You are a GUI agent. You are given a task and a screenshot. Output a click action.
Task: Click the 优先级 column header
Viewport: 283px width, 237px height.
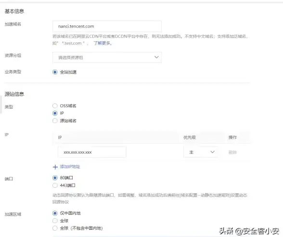point(190,137)
